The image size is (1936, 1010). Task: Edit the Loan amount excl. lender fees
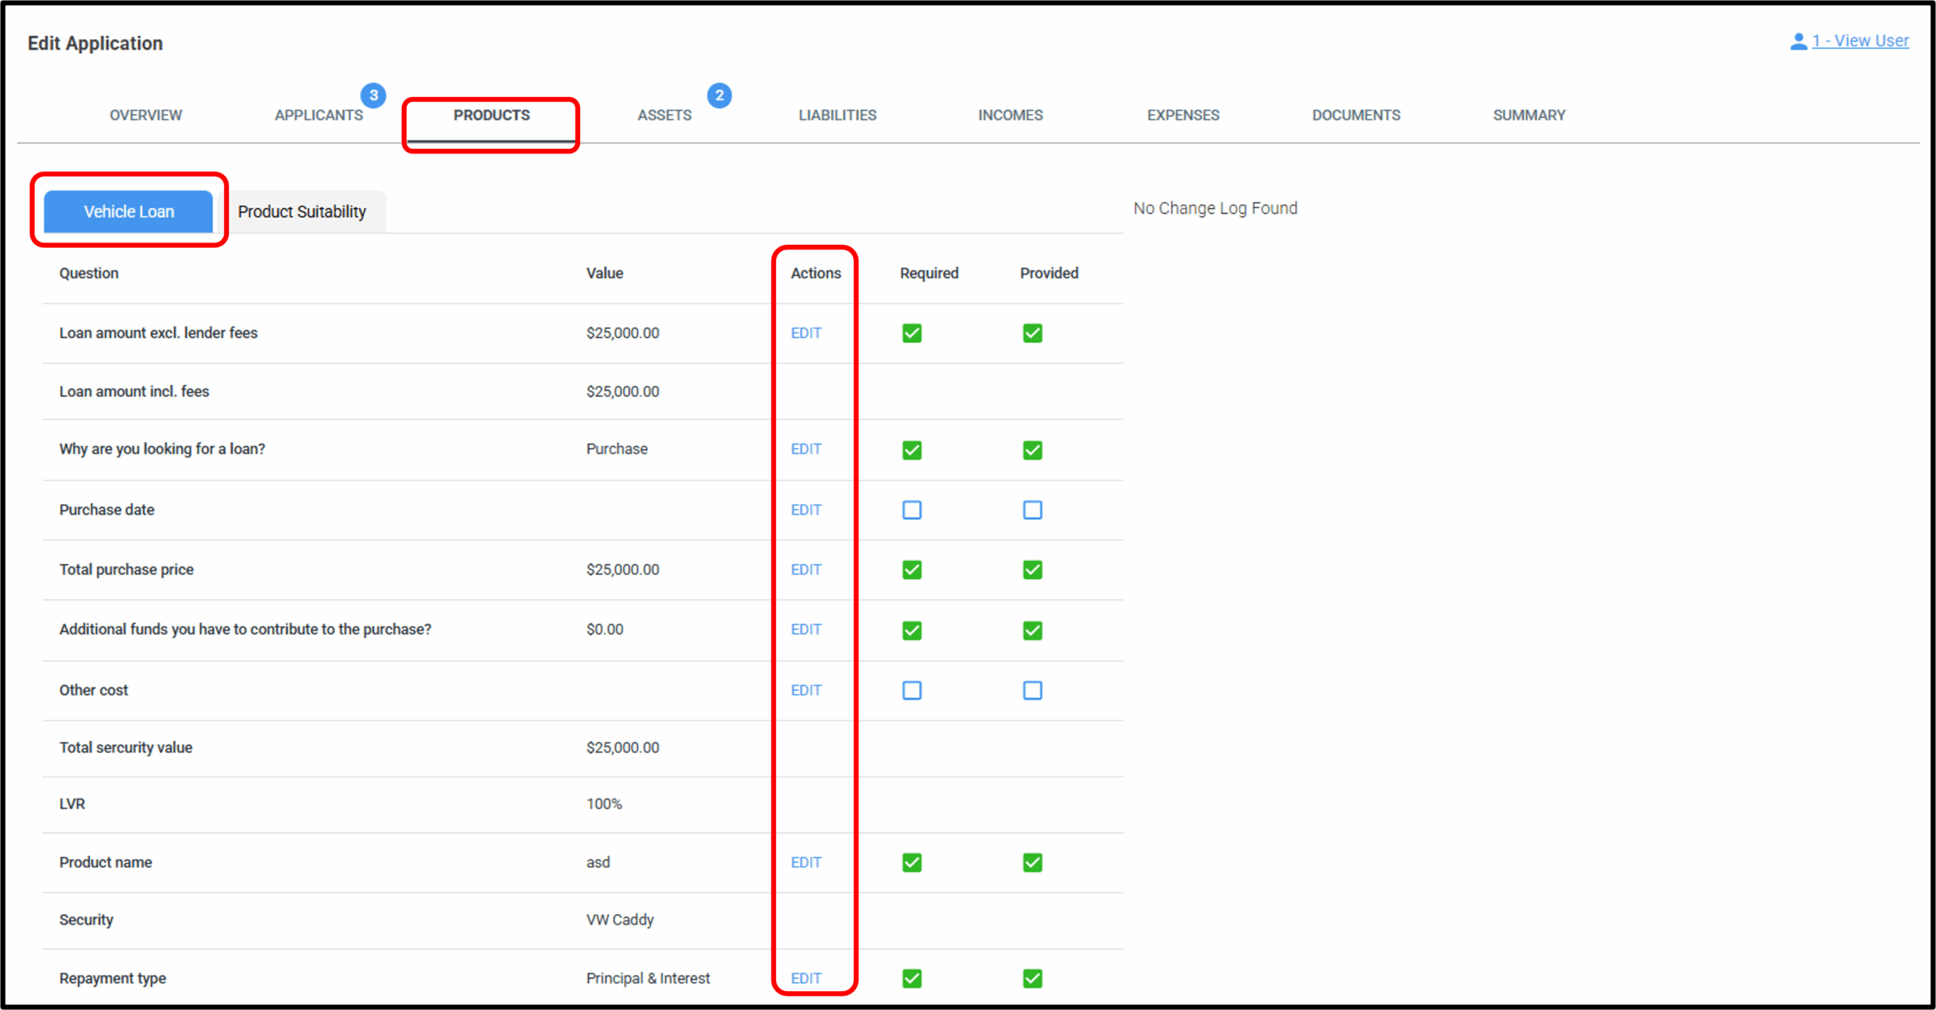805,333
